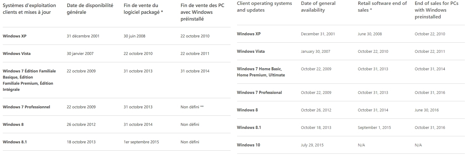Screen dimensions: 468x155
Task: Click the 'December 31, 2001' date cell
Action: coord(318,34)
